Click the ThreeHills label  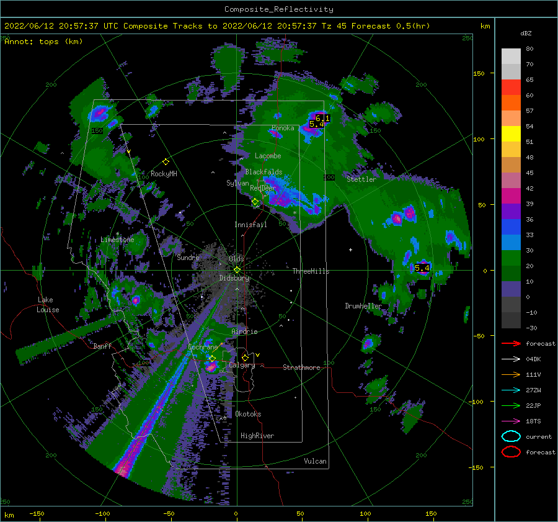[311, 271]
